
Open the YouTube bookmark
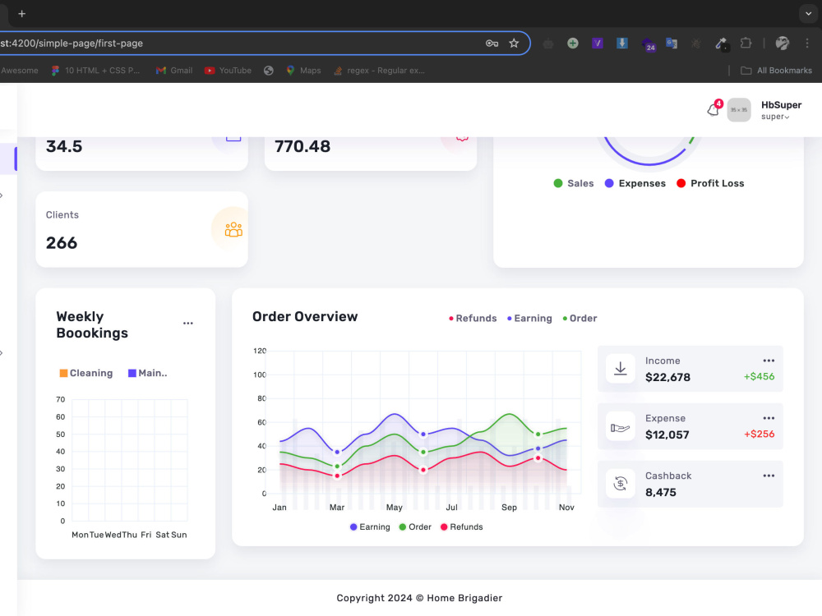point(228,70)
